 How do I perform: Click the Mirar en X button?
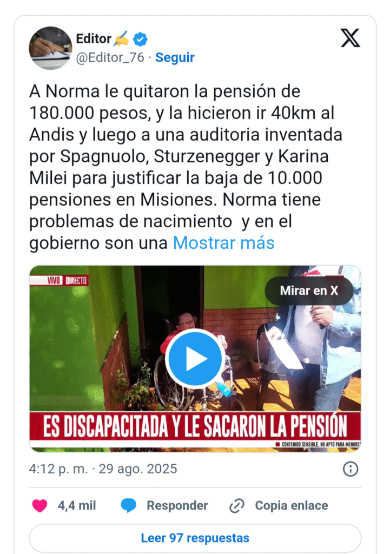pos(309,291)
